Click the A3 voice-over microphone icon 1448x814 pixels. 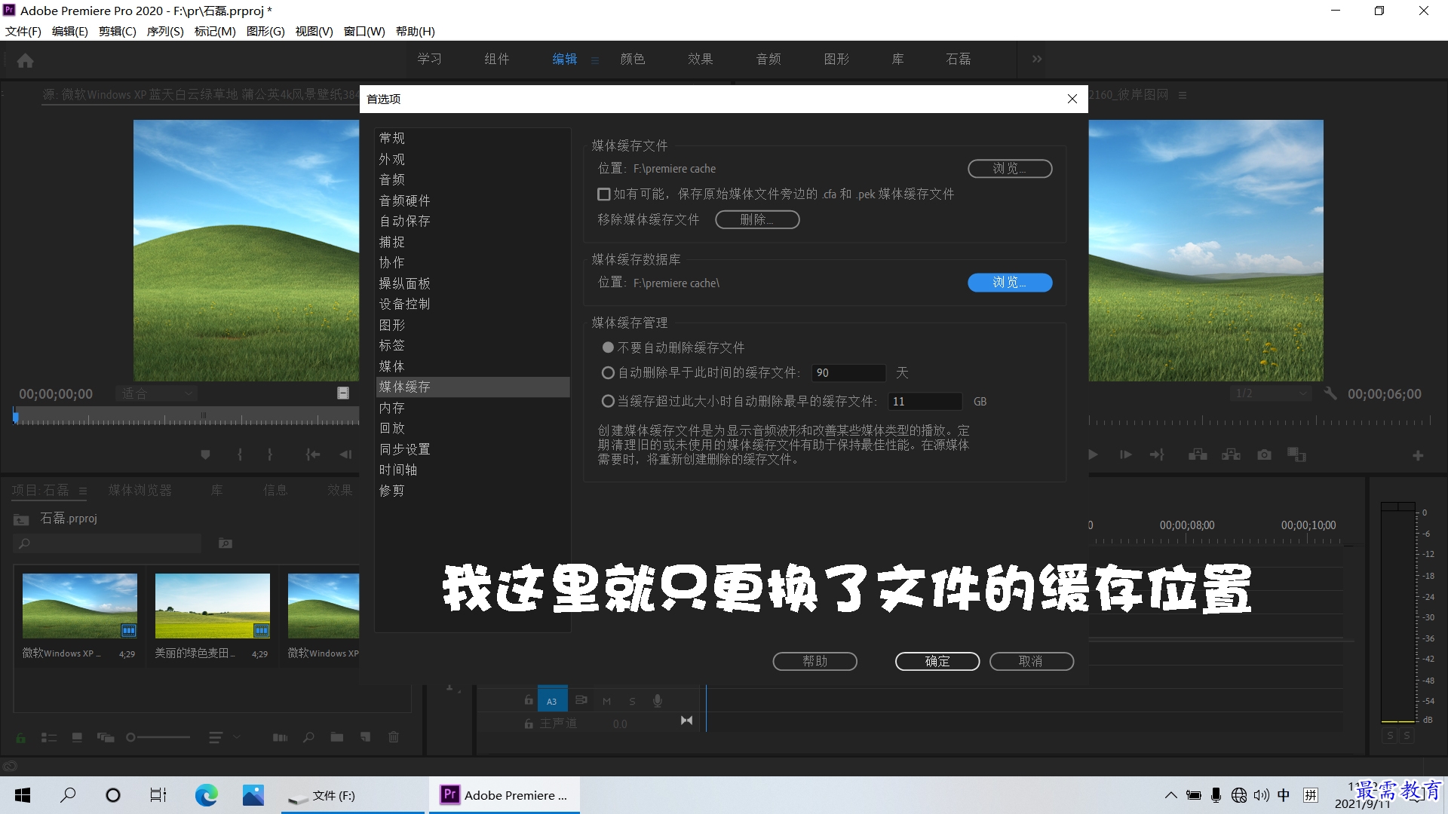pos(658,701)
